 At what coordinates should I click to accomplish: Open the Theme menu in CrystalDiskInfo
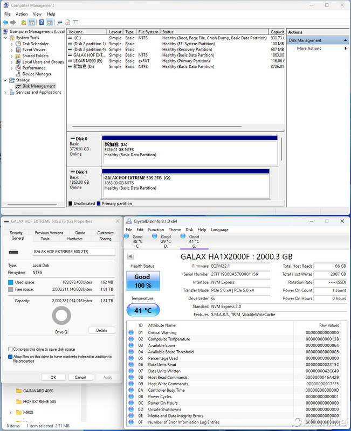point(175,230)
